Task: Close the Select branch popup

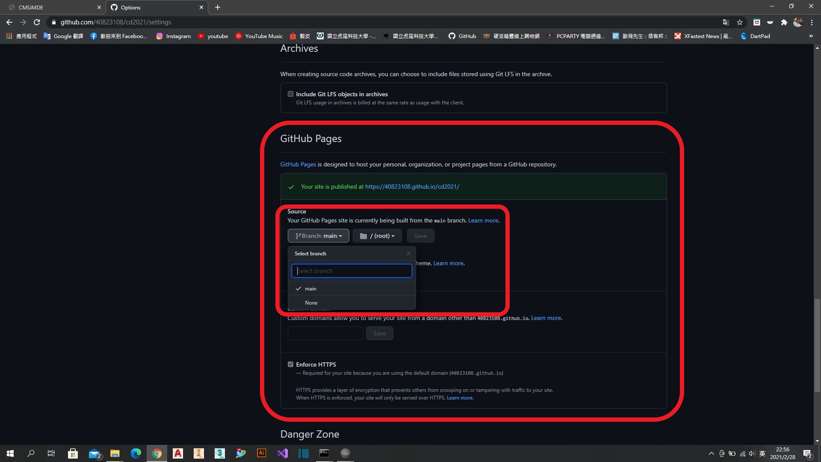Action: (409, 254)
